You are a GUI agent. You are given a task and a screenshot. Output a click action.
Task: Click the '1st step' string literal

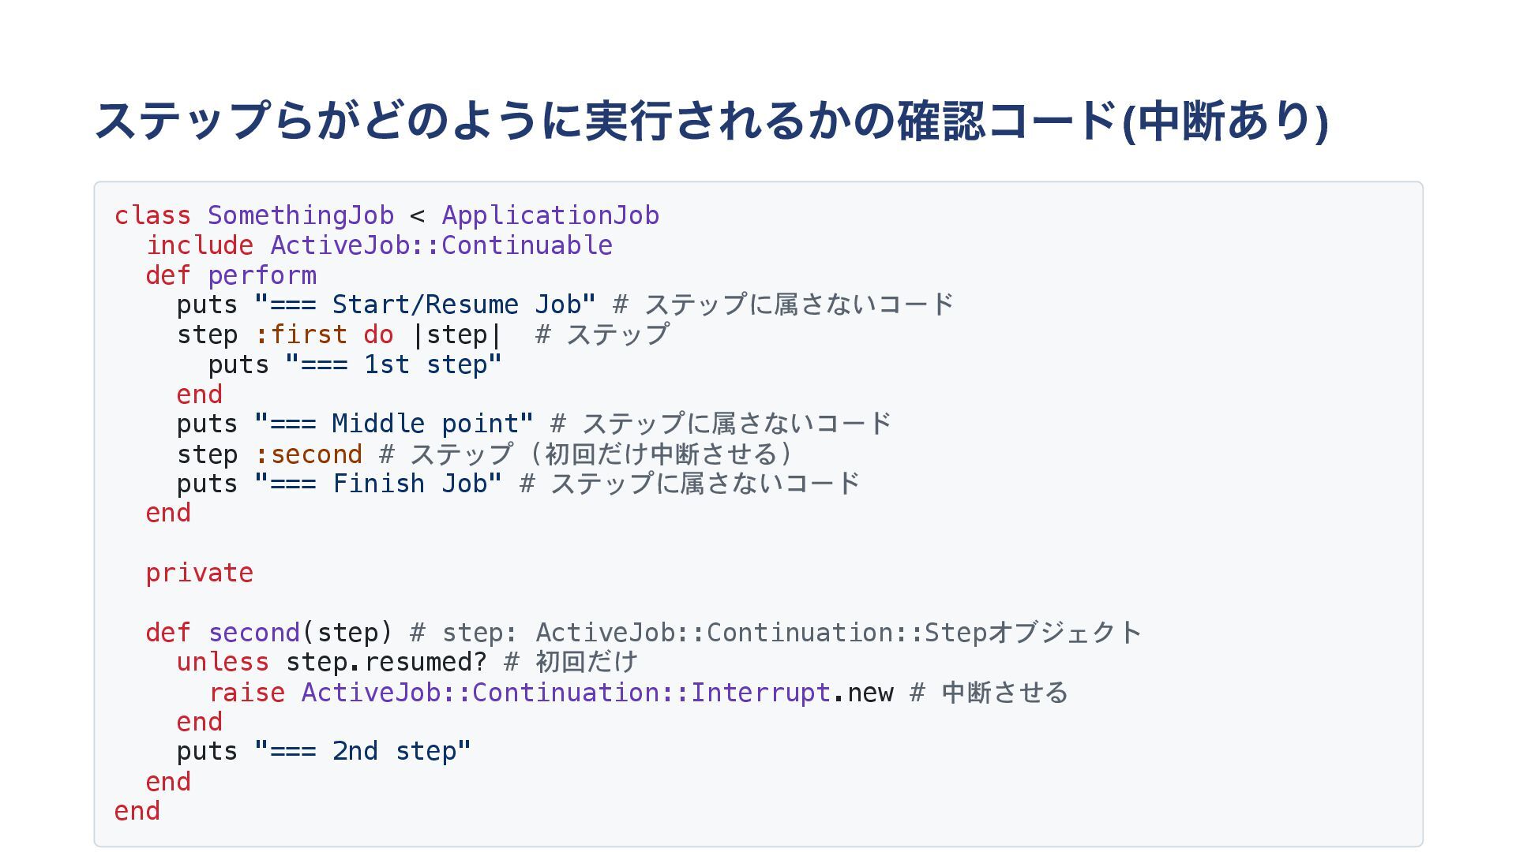coord(393,364)
